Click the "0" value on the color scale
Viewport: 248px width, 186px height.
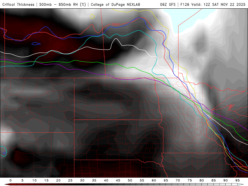coord(11,180)
